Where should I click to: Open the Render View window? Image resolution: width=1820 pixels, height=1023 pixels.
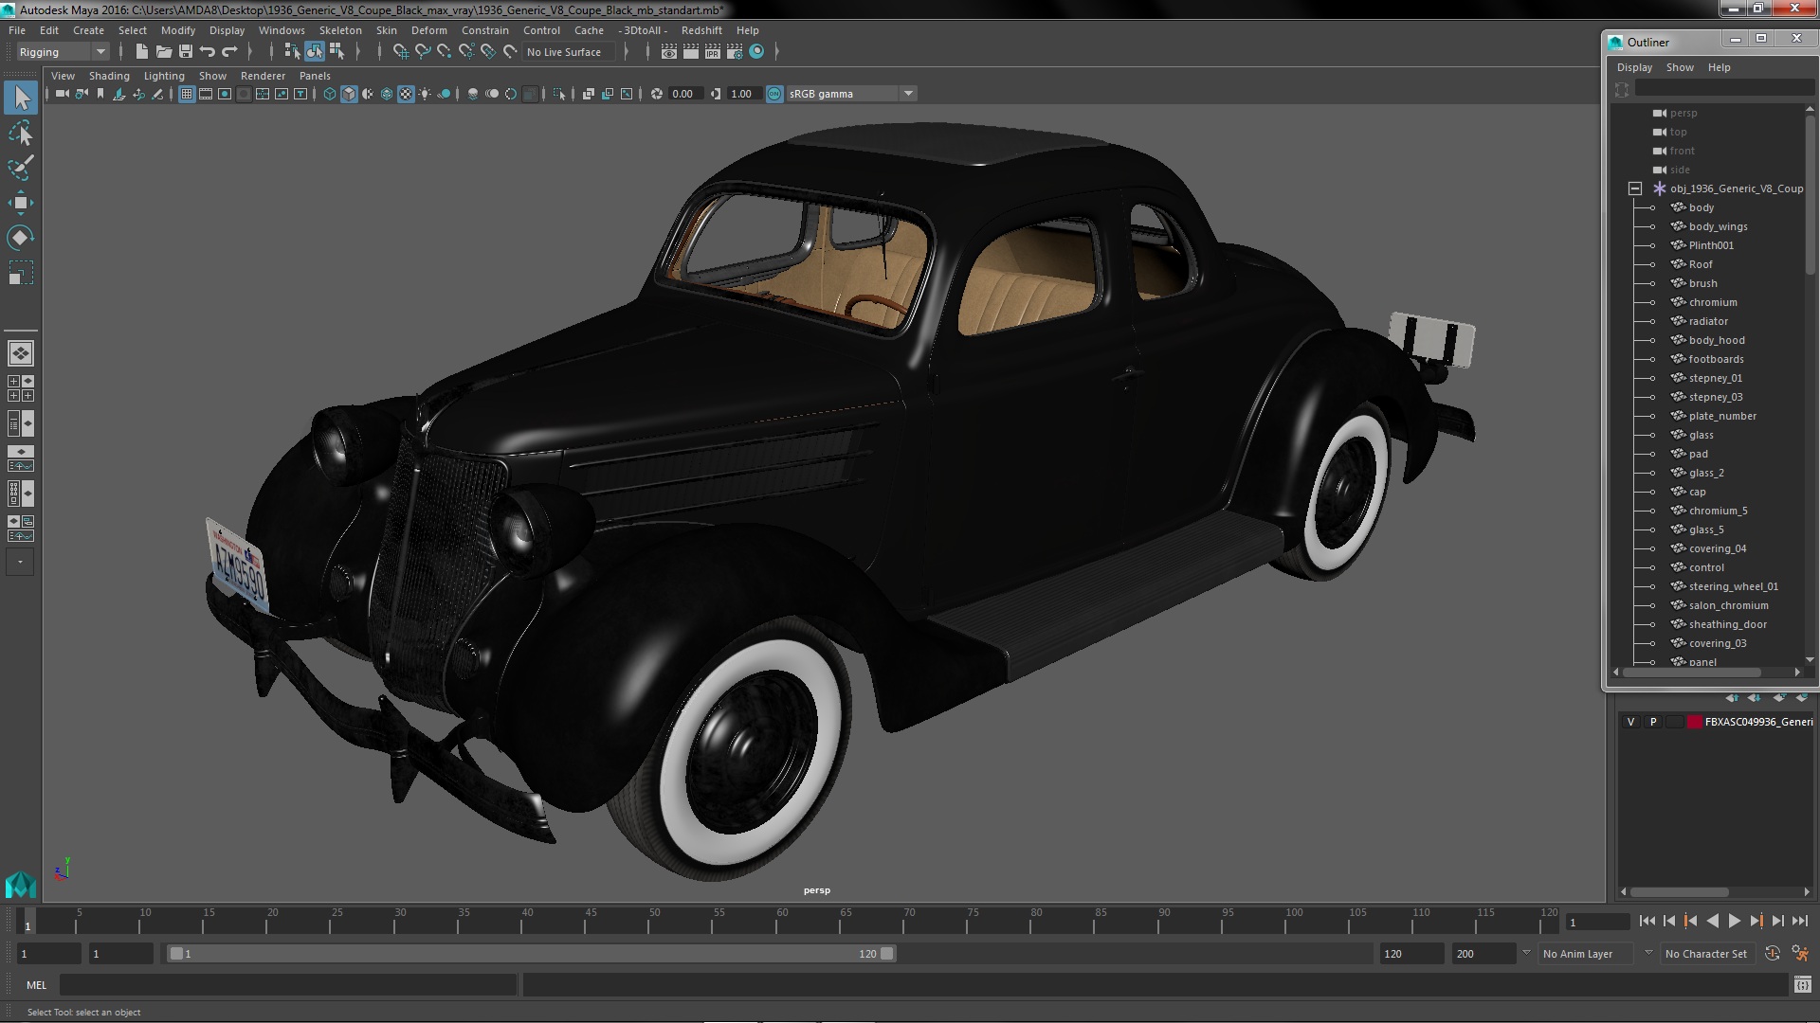pos(669,52)
